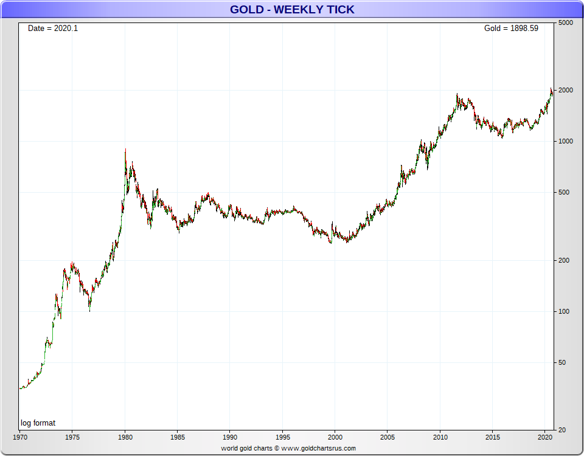Click the GOLD - WEEKLY TICK title
The height and width of the screenshot is (456, 584).
click(x=292, y=9)
